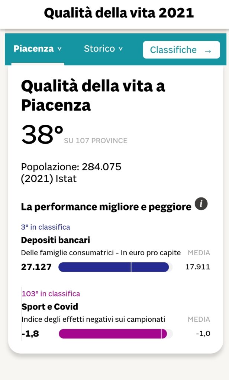The width and height of the screenshot is (229, 380).
Task: Click the 27.127 deposit value
Action: coord(36,267)
